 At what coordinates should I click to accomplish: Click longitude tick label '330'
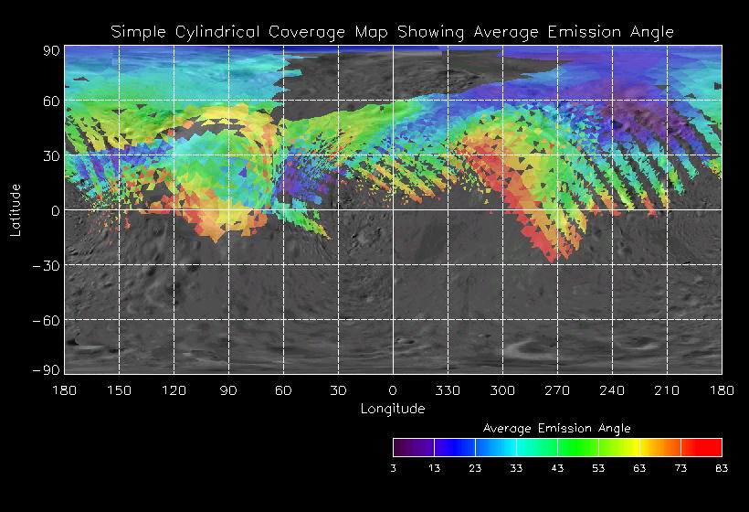click(x=448, y=390)
